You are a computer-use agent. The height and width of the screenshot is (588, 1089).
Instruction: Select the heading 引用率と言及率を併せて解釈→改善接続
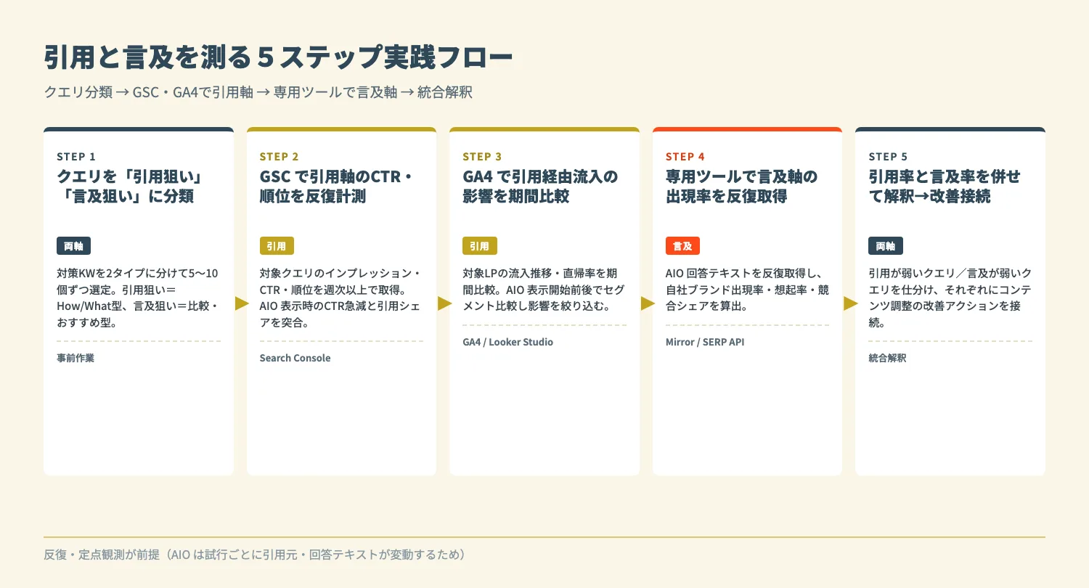click(945, 187)
